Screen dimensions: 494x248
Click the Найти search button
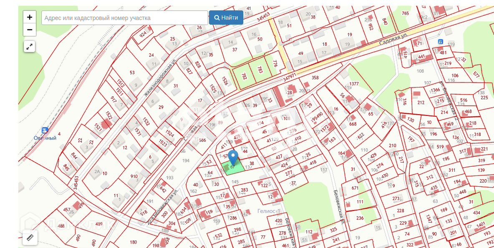(226, 18)
